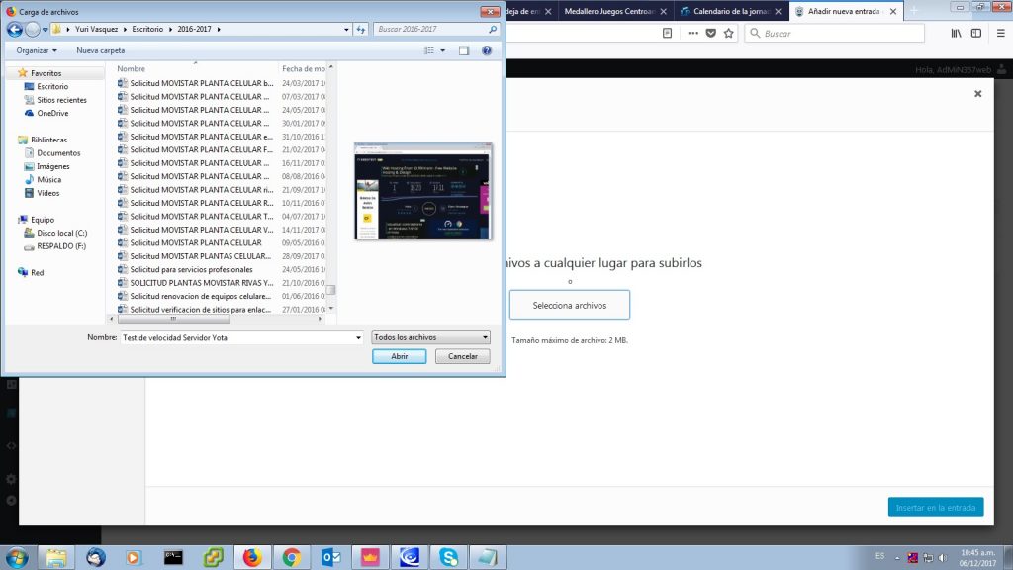Toggle the preview pane button
1013x570 pixels.
point(464,50)
